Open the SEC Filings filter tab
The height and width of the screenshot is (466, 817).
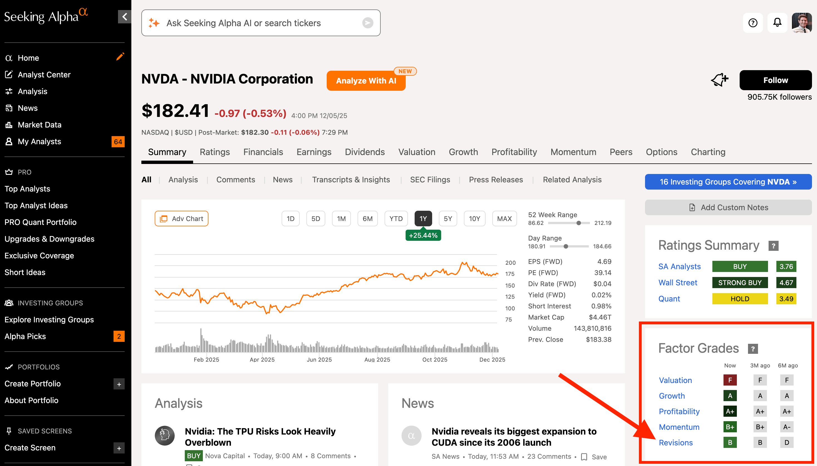[x=430, y=180]
